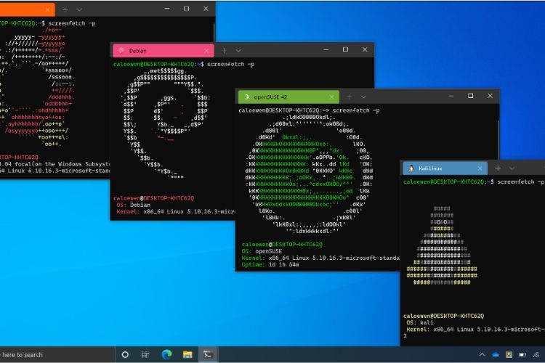Open Cortana circle on the taskbar
The width and height of the screenshot is (545, 363).
[x=125, y=355]
